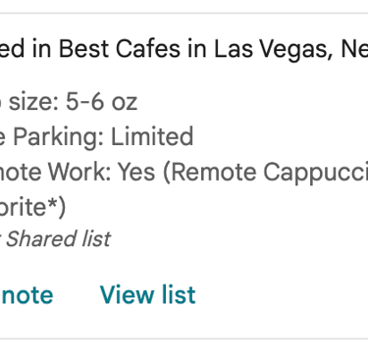368x359 pixels.
Task: Click the word Yes in Work line
Action: click(136, 172)
